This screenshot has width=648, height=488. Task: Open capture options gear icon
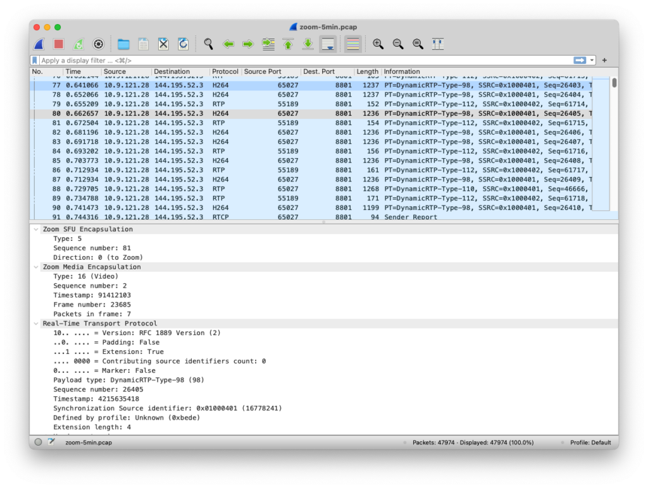pos(98,44)
